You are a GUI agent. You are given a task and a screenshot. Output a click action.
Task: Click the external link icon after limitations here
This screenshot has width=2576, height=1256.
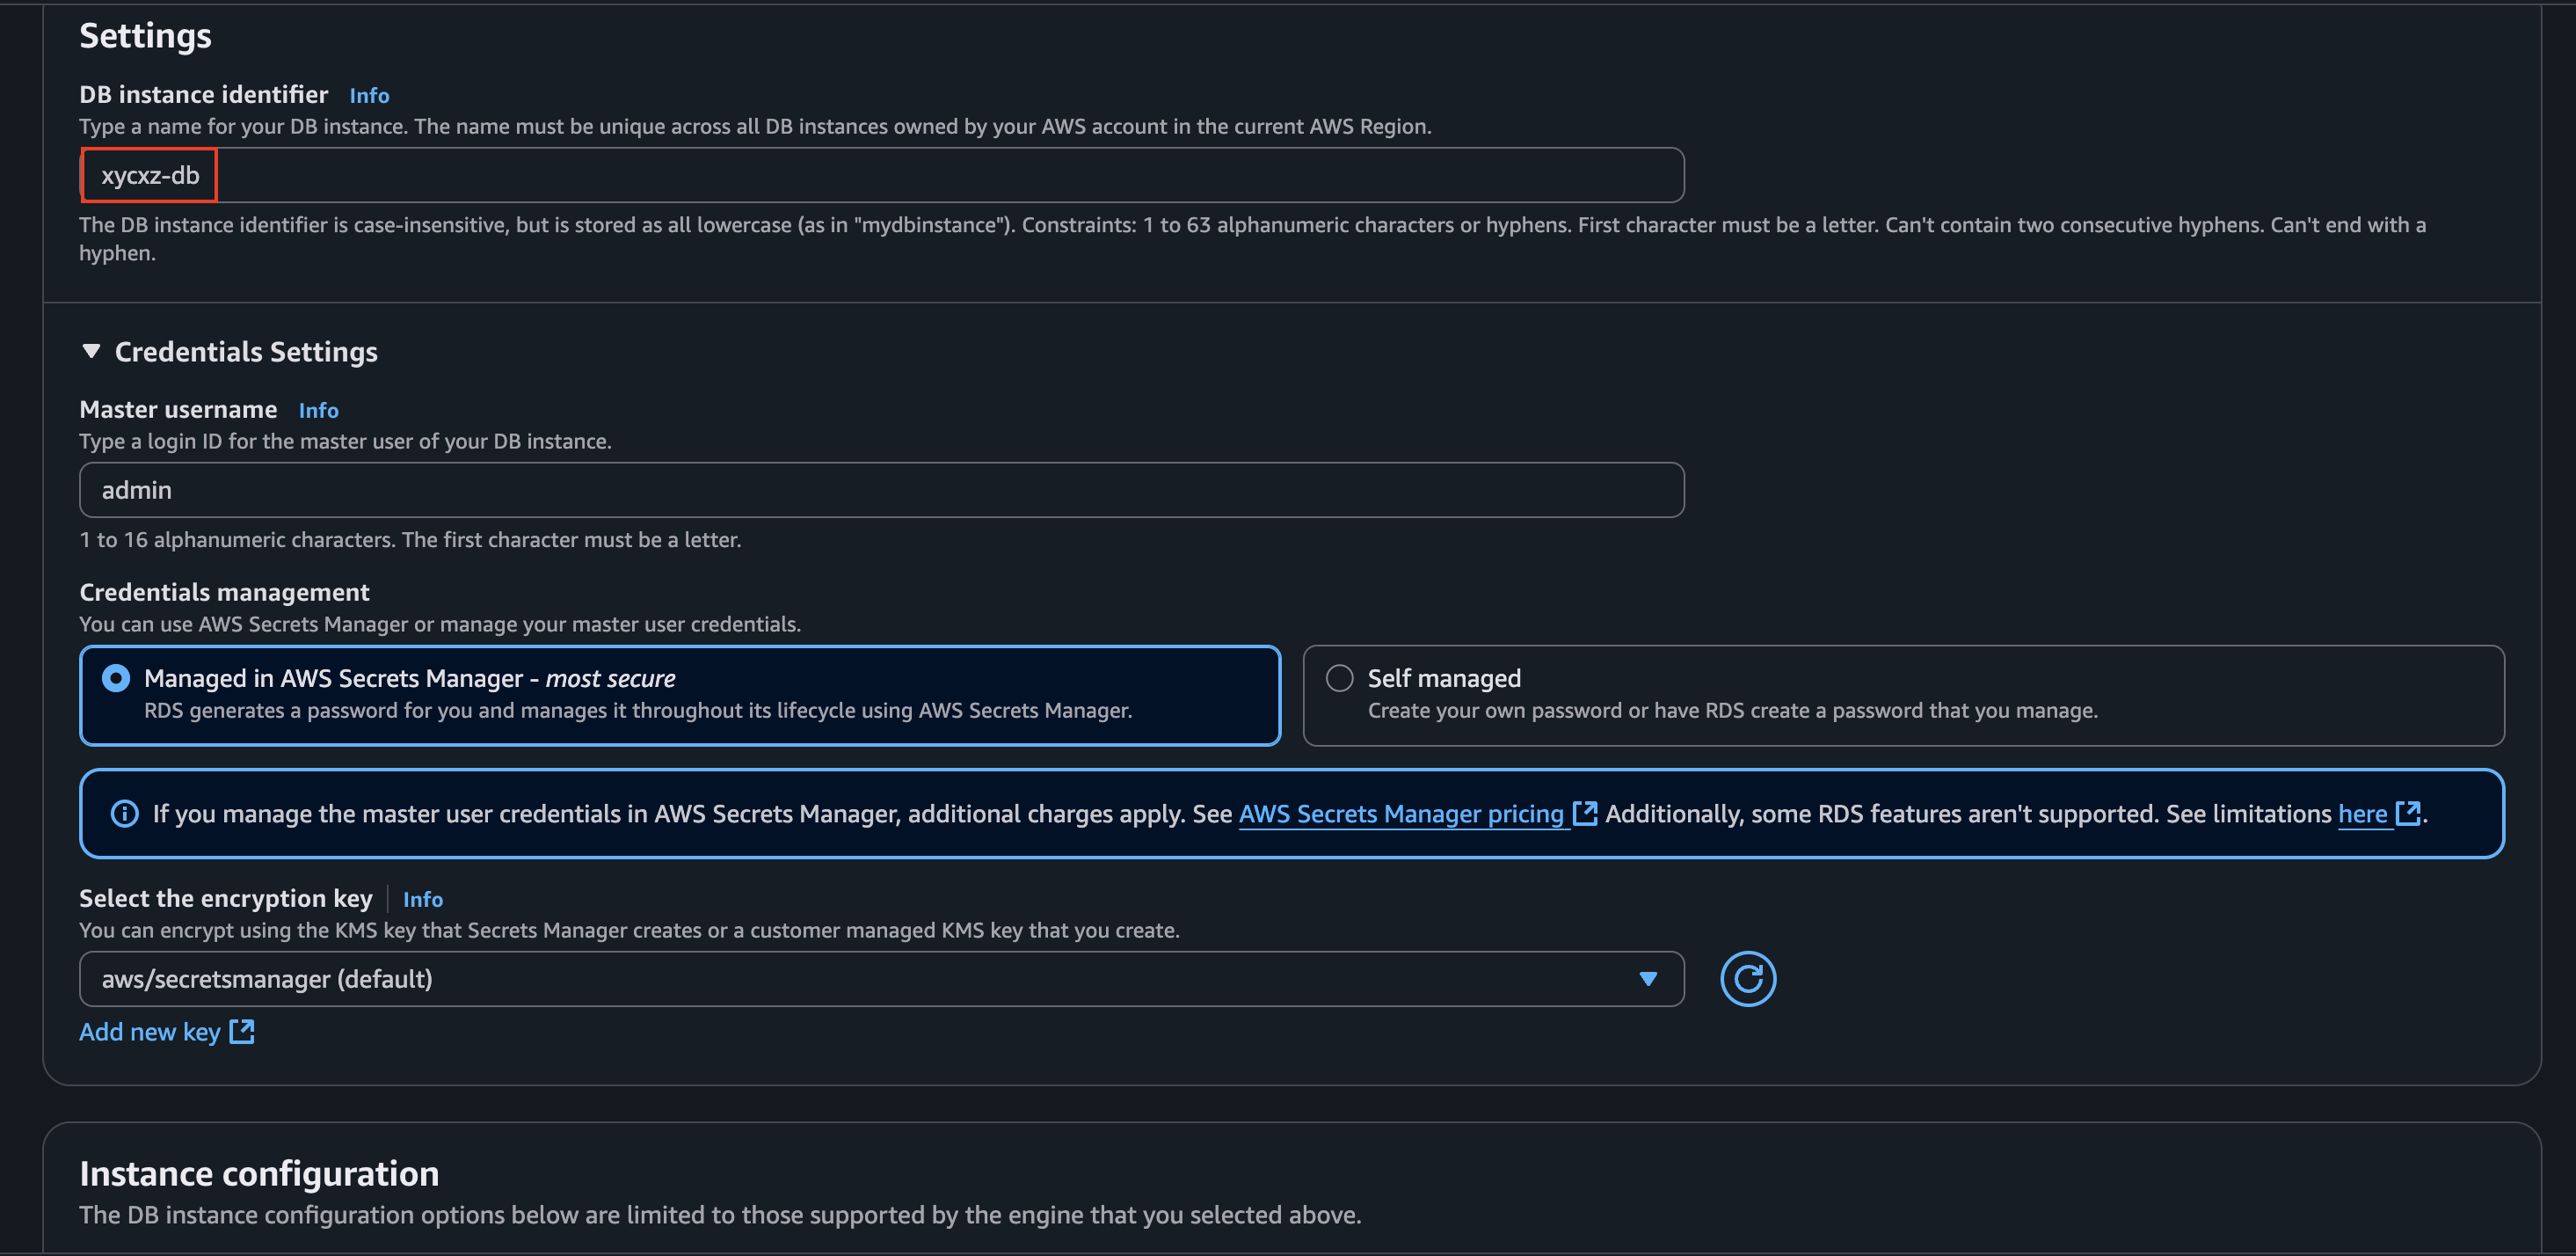pos(2408,814)
